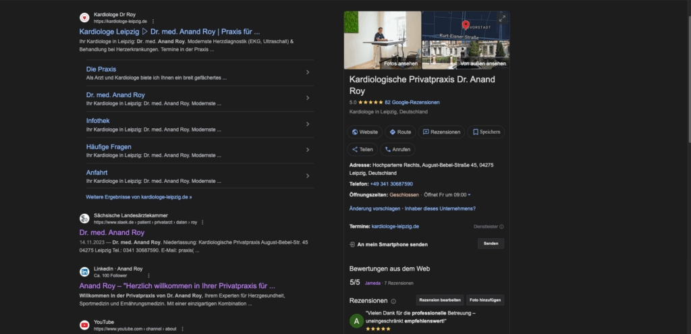691x334 pixels.
Task: Click the Rezension bearbeiten button
Action: (x=439, y=300)
